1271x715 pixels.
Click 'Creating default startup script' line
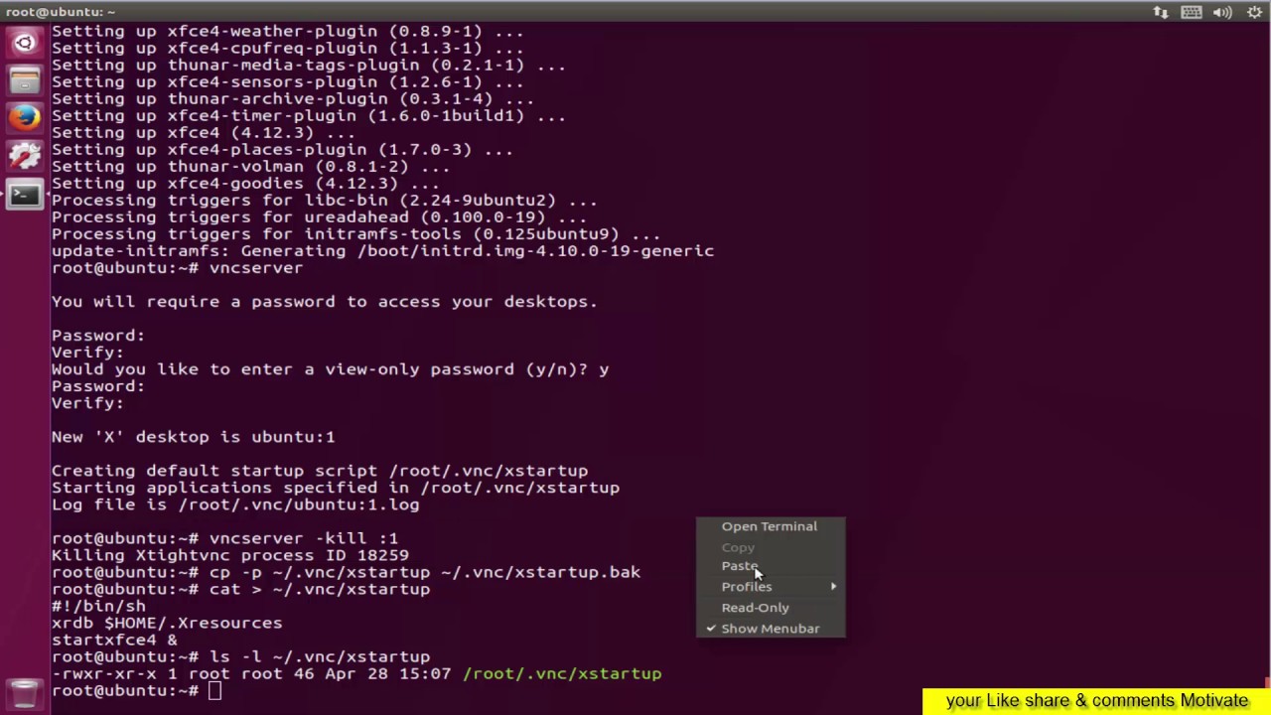click(x=320, y=471)
